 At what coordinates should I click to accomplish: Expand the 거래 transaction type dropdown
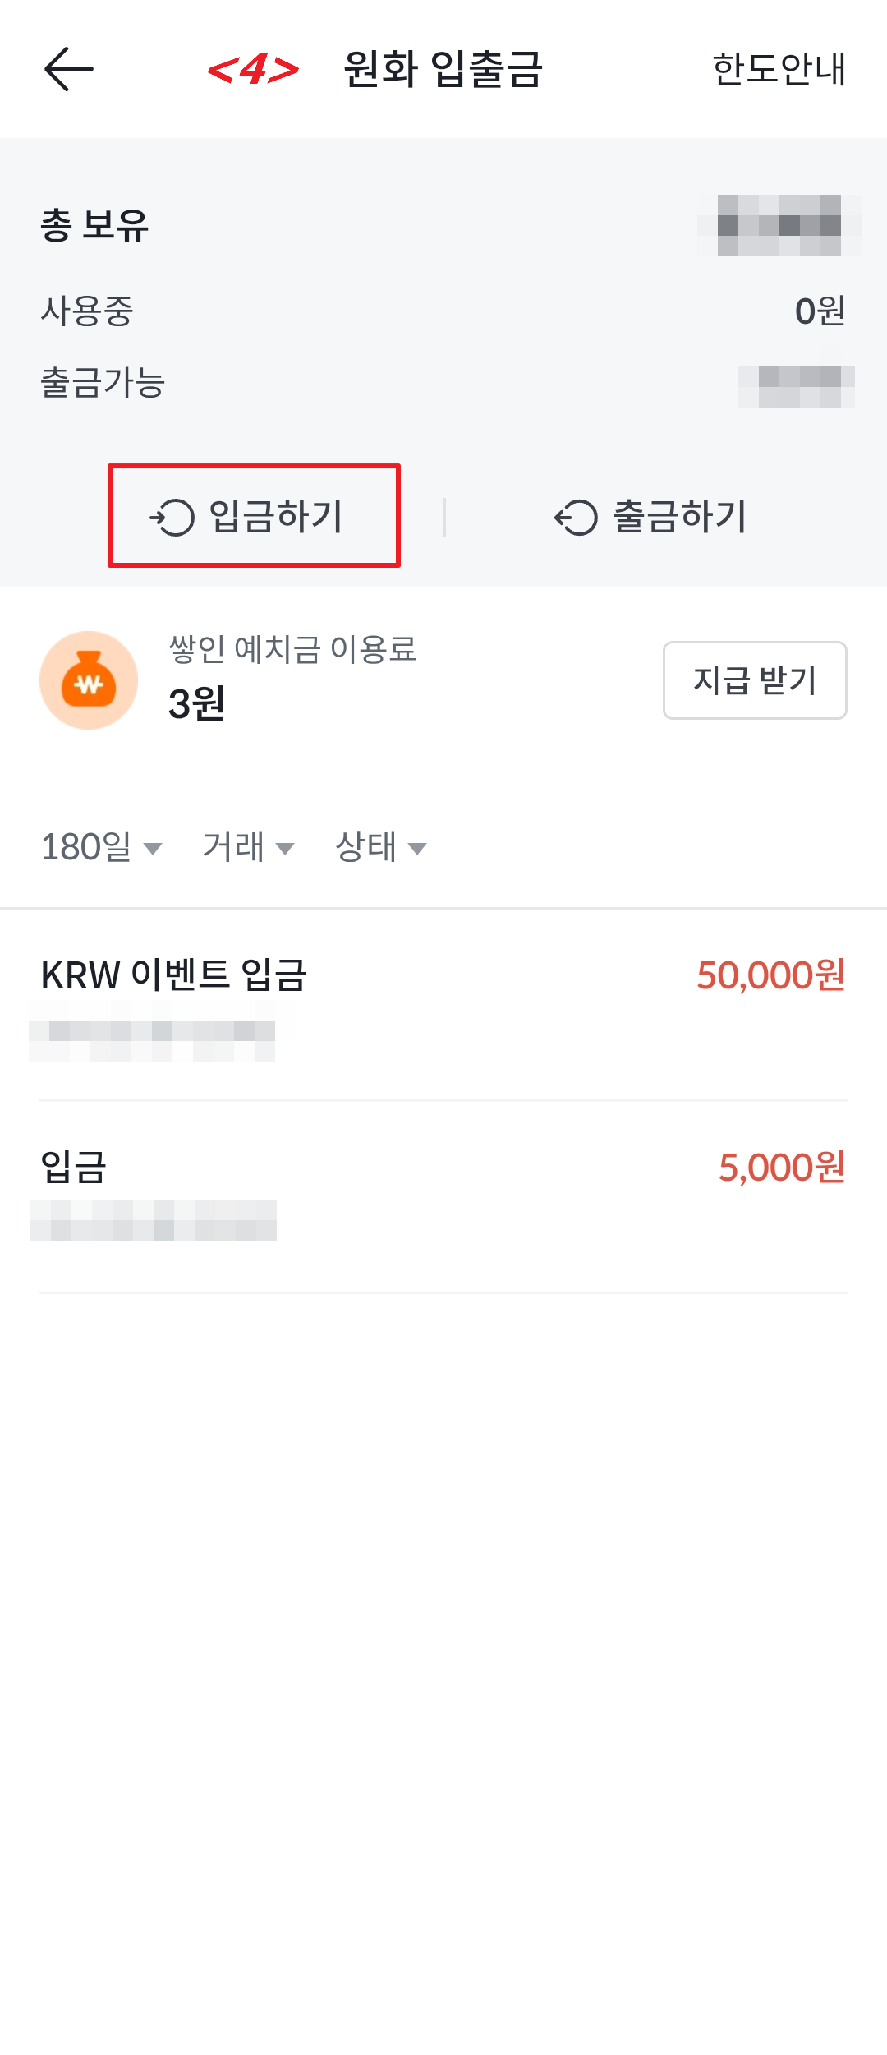[248, 847]
